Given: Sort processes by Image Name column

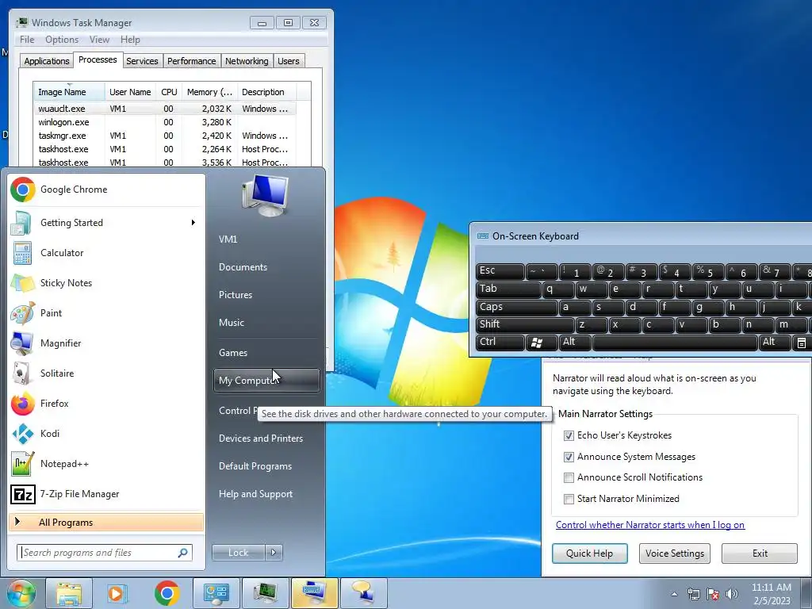Looking at the screenshot, I should click(x=69, y=92).
